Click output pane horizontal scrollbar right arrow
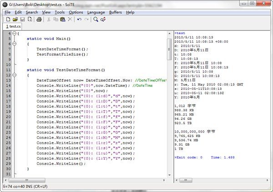 tap(267, 180)
